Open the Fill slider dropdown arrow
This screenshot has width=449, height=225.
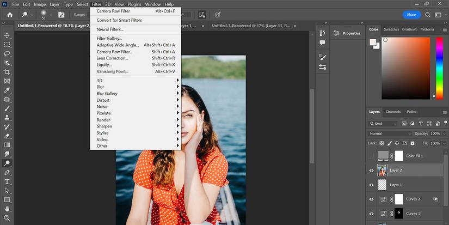click(445, 143)
